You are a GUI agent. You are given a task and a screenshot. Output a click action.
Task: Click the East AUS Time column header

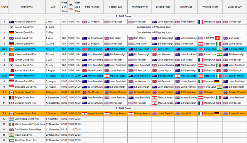[x=78, y=7]
